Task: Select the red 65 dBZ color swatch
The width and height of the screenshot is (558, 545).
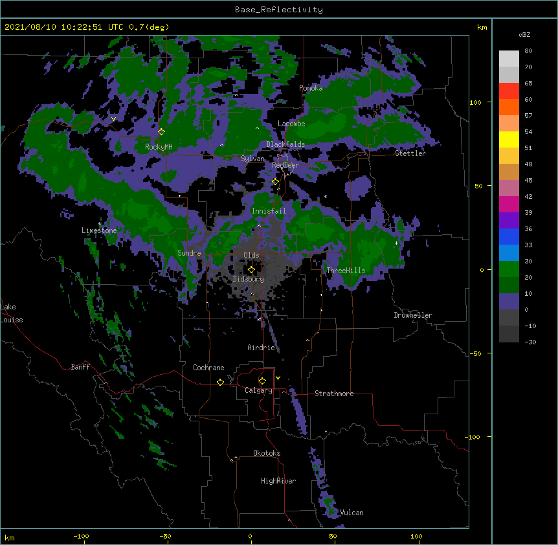Action: tap(509, 91)
